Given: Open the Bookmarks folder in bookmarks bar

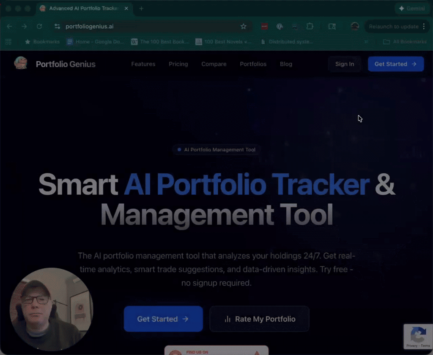Looking at the screenshot, I should [x=42, y=42].
